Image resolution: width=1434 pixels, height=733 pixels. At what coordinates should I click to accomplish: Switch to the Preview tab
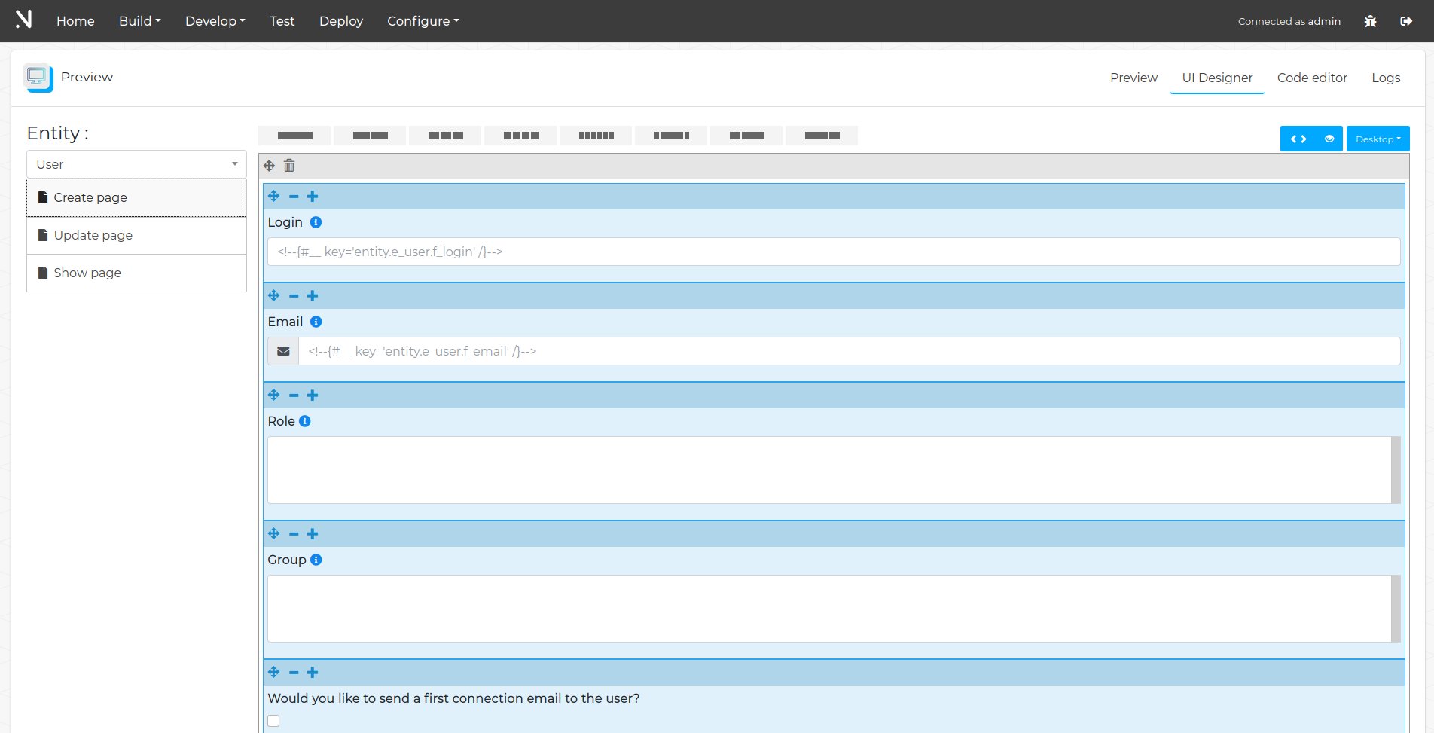pyautogui.click(x=1133, y=78)
